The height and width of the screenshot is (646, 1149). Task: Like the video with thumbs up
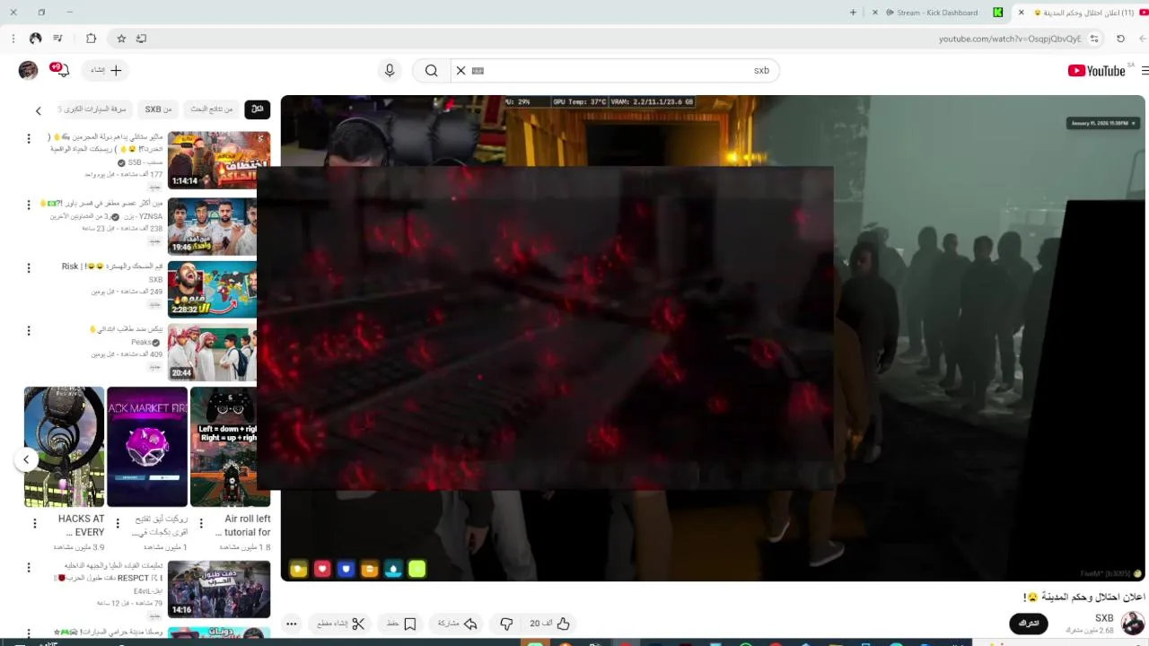coord(549,624)
